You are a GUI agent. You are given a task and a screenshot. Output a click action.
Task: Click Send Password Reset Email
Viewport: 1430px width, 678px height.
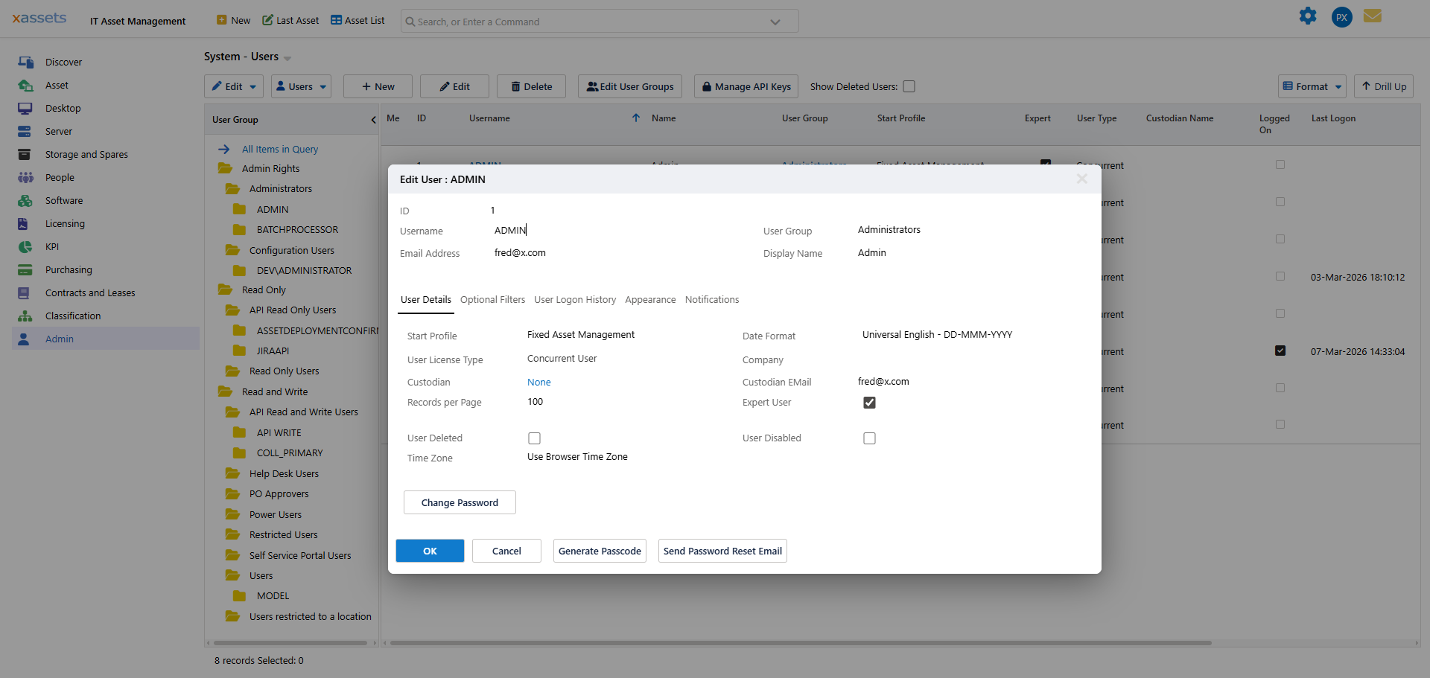click(x=722, y=551)
